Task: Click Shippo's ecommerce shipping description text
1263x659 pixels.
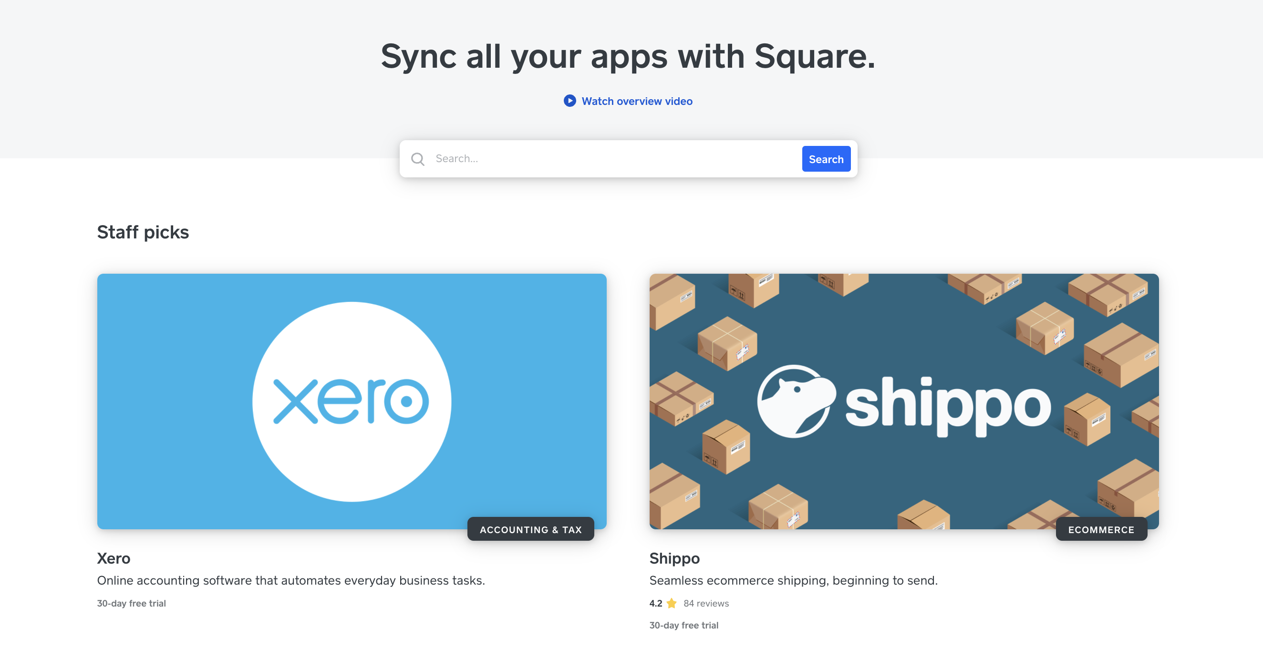Action: pos(793,580)
